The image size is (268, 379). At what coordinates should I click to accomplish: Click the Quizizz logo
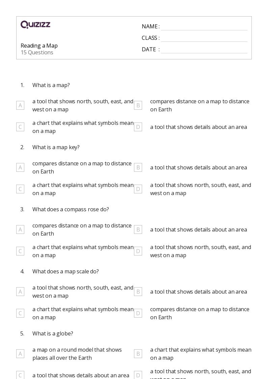click(35, 25)
